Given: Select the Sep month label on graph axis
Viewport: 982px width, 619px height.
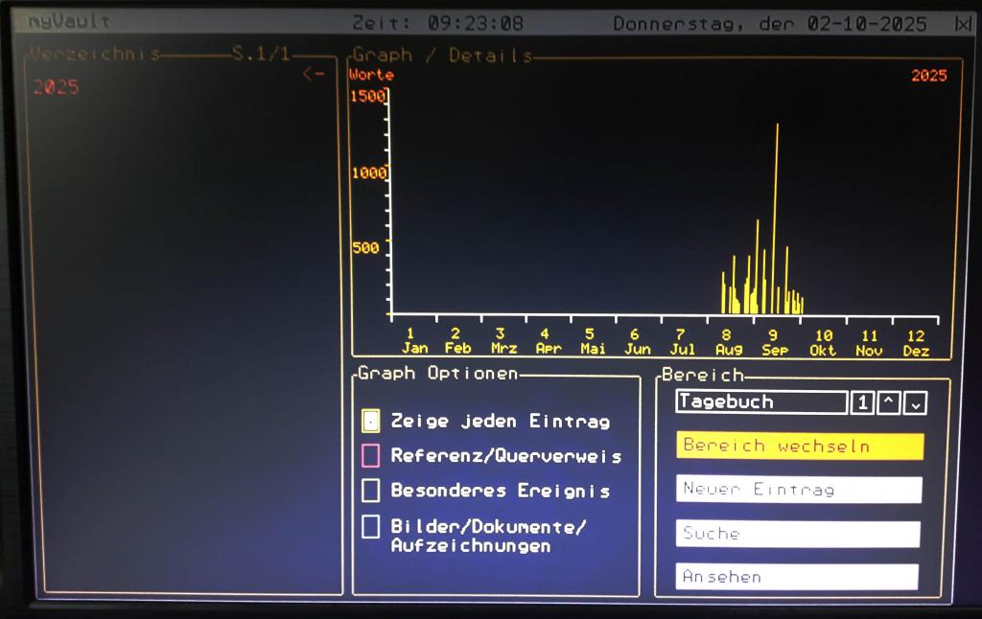Looking at the screenshot, I should [774, 350].
